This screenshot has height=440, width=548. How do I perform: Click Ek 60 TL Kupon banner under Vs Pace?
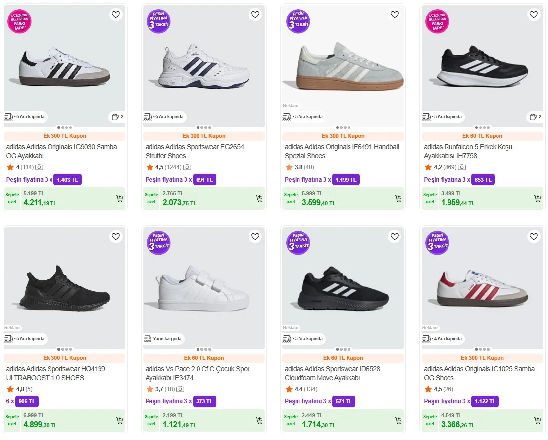pos(204,358)
